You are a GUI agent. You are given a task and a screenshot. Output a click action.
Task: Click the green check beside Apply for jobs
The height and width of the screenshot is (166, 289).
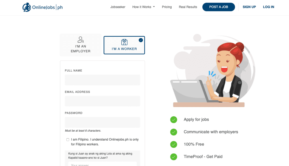174,119
